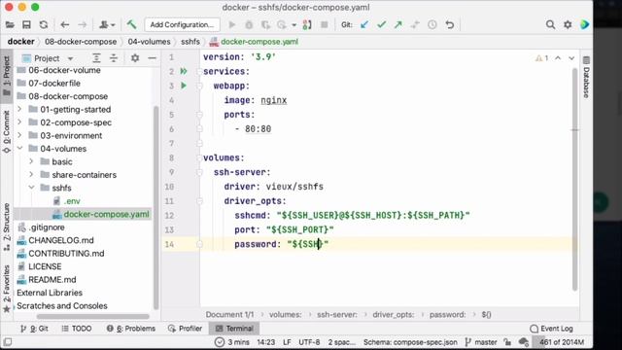622x350 pixels.
Task: Run the webapp service from the line 3 gutter
Action: (184, 86)
